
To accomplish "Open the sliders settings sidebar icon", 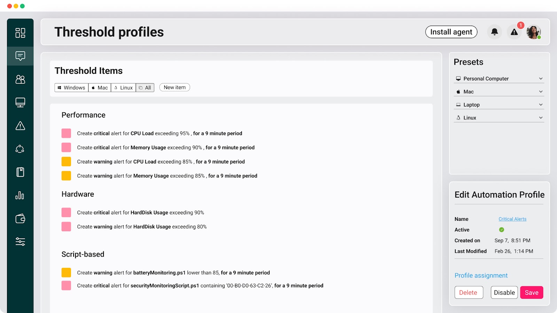I will click(20, 242).
